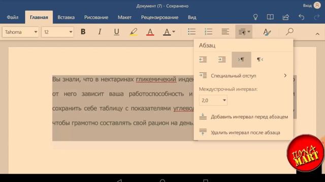Apply yellow text highlight color
325x182 pixels.
pos(134,32)
